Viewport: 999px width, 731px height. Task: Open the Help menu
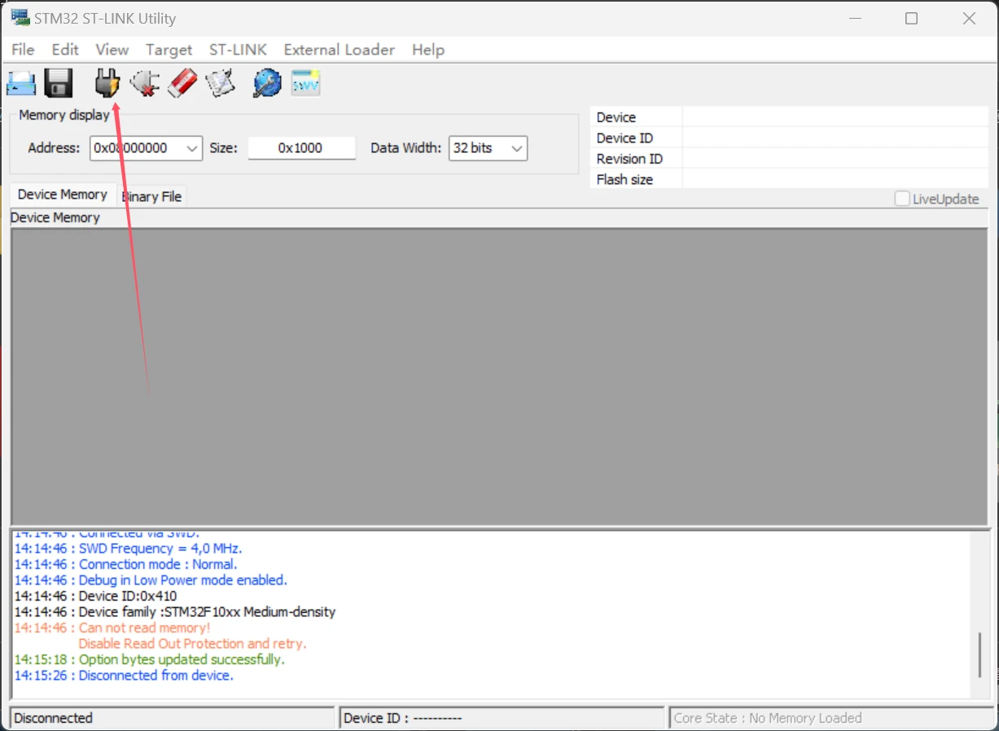(428, 50)
